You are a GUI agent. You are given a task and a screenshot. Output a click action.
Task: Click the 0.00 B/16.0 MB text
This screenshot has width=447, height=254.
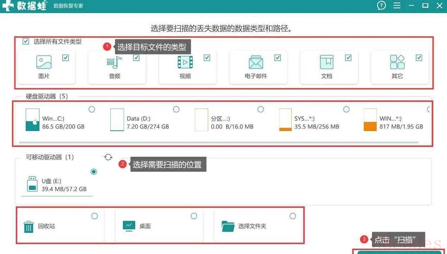tap(232, 127)
